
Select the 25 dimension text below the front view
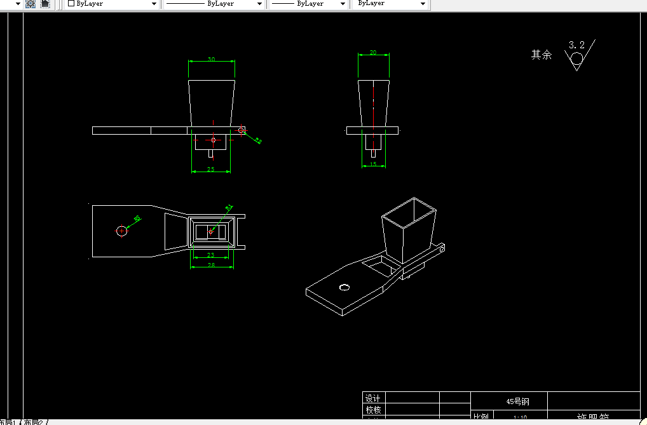[210, 169]
